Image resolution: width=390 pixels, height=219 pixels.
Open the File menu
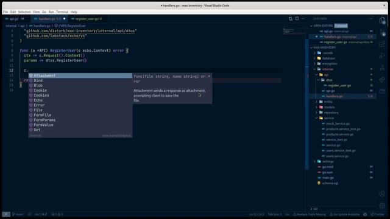(x=5, y=12)
